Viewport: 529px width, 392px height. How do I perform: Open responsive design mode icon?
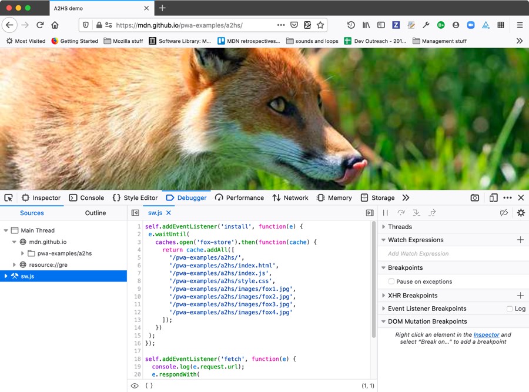tap(493, 198)
